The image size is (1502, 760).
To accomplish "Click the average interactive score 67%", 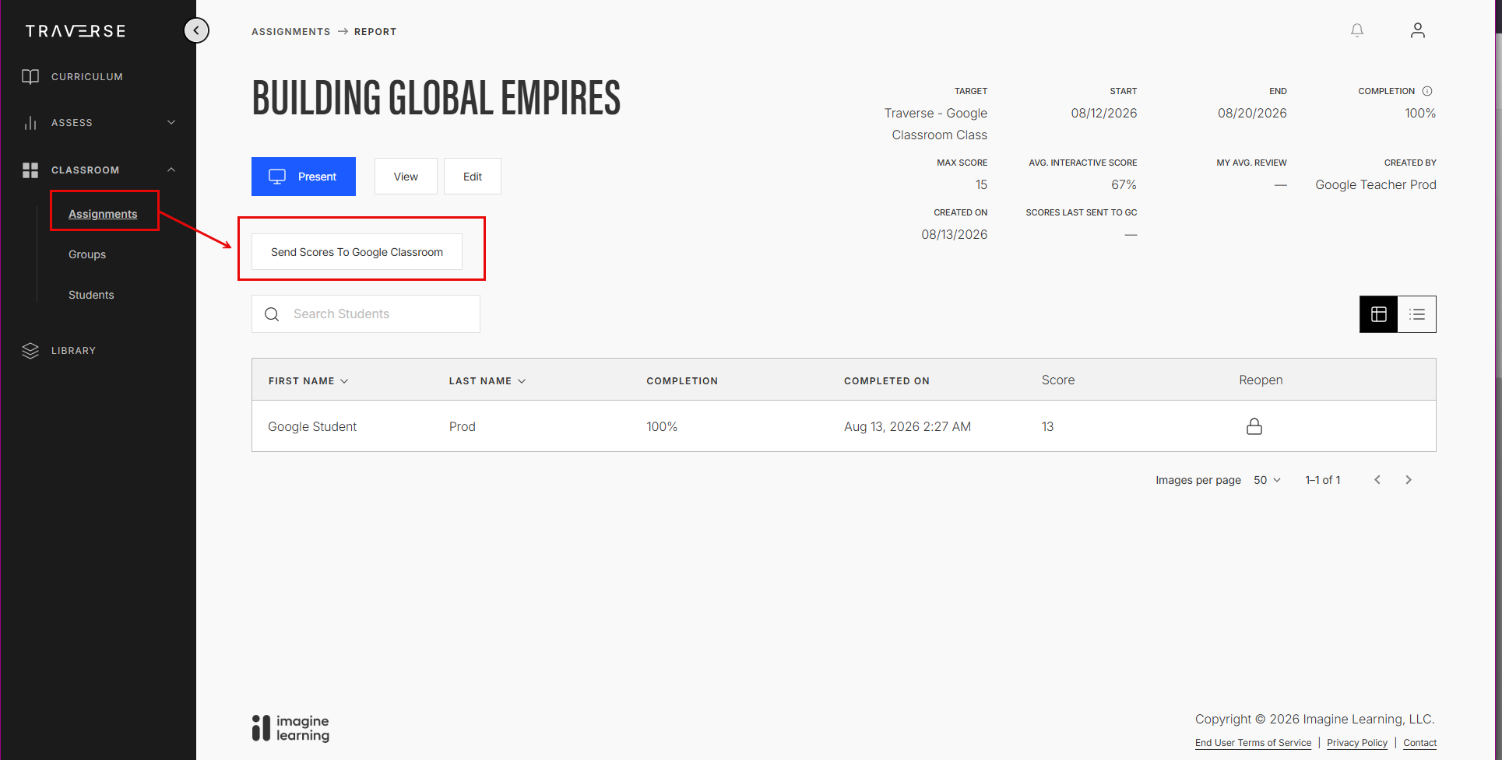I will 1124,184.
